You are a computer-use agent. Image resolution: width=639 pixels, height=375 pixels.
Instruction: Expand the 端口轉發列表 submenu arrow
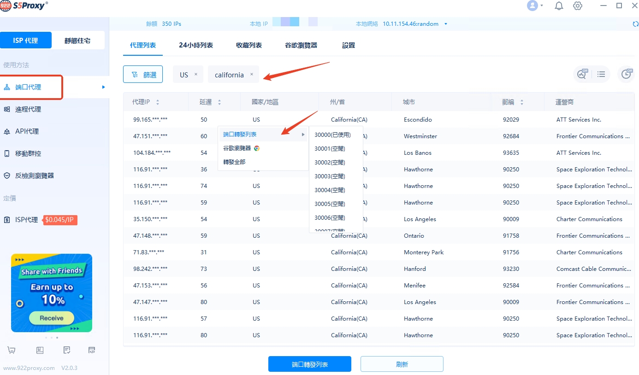coord(303,135)
